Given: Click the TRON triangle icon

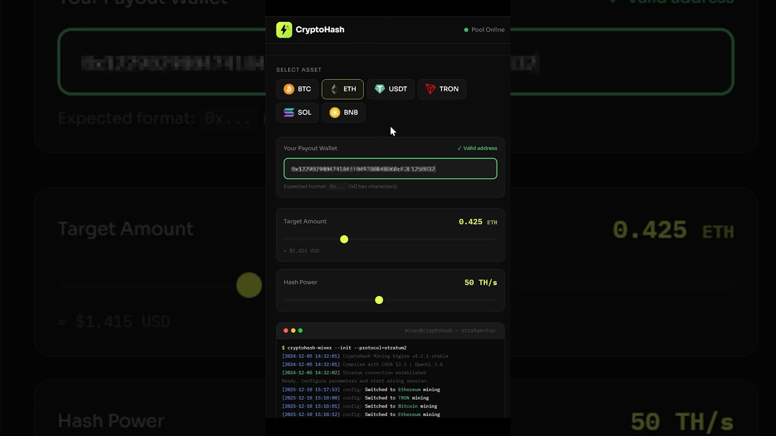Looking at the screenshot, I should (430, 89).
